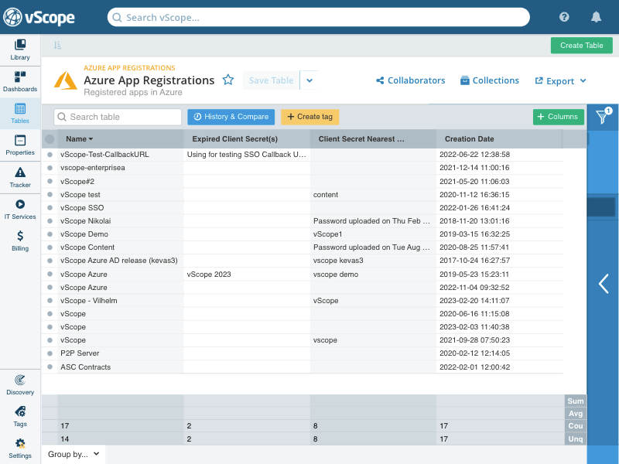Open the Library sidebar section
The height and width of the screenshot is (464, 619).
click(20, 49)
